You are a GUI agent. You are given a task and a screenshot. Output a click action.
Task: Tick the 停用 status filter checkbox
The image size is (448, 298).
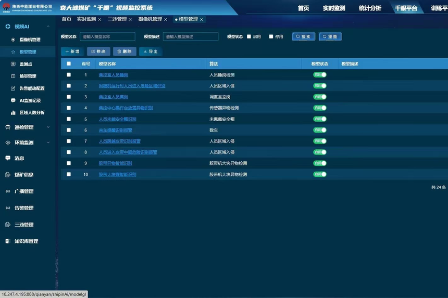click(x=271, y=36)
